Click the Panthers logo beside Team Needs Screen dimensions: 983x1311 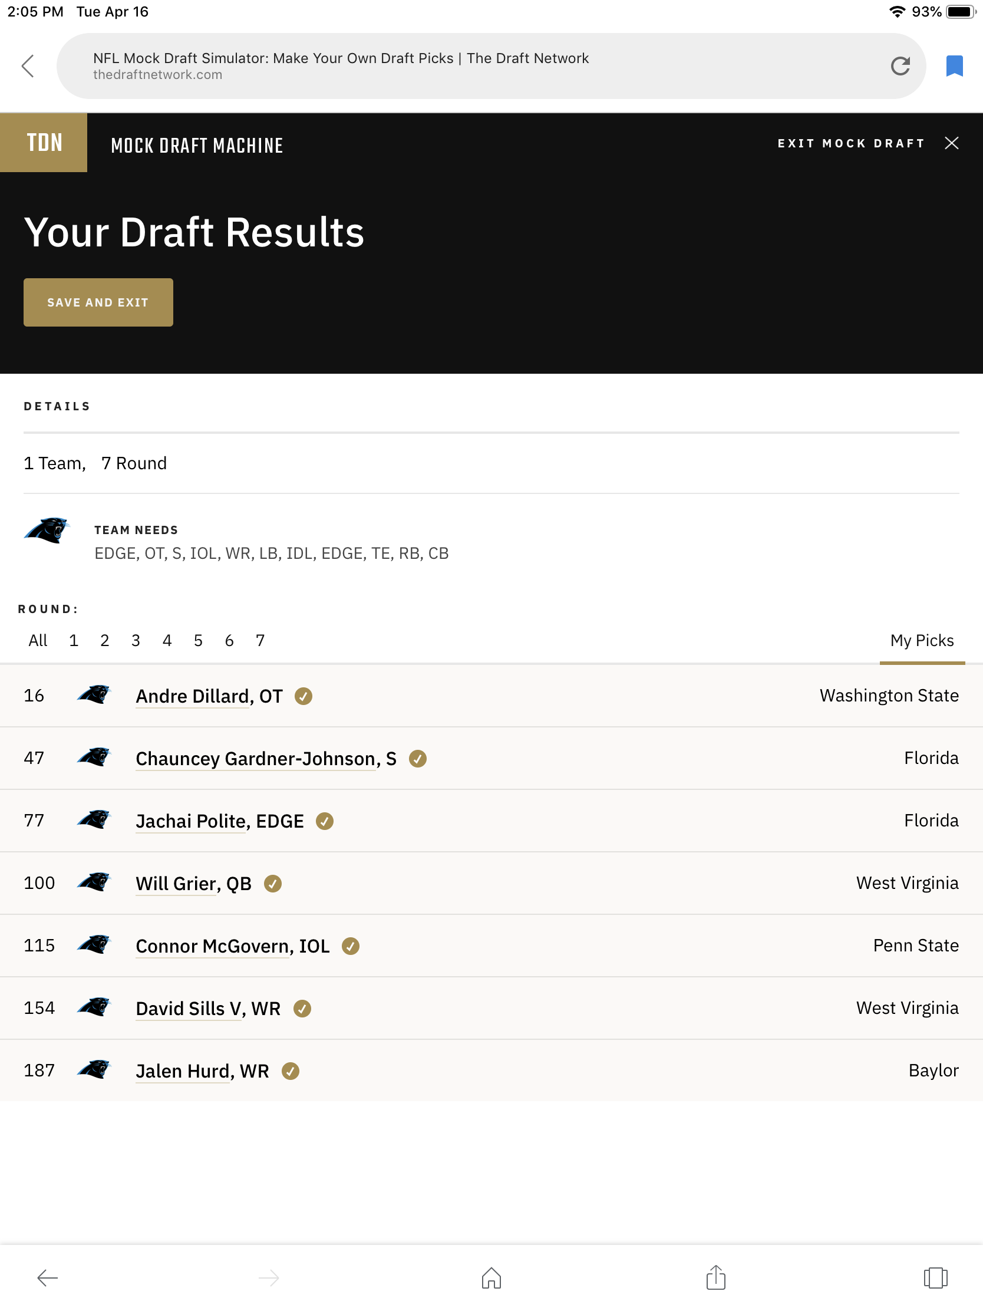(47, 530)
